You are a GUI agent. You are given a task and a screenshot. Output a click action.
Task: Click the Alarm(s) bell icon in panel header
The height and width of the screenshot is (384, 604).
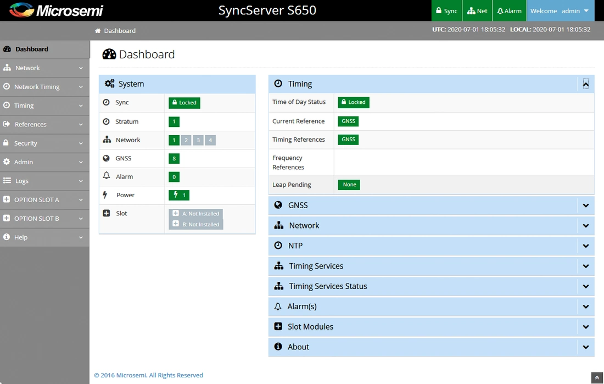pyautogui.click(x=278, y=307)
